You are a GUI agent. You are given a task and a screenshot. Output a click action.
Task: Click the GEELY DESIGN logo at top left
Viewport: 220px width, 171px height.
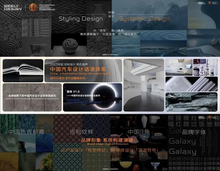click(13, 8)
